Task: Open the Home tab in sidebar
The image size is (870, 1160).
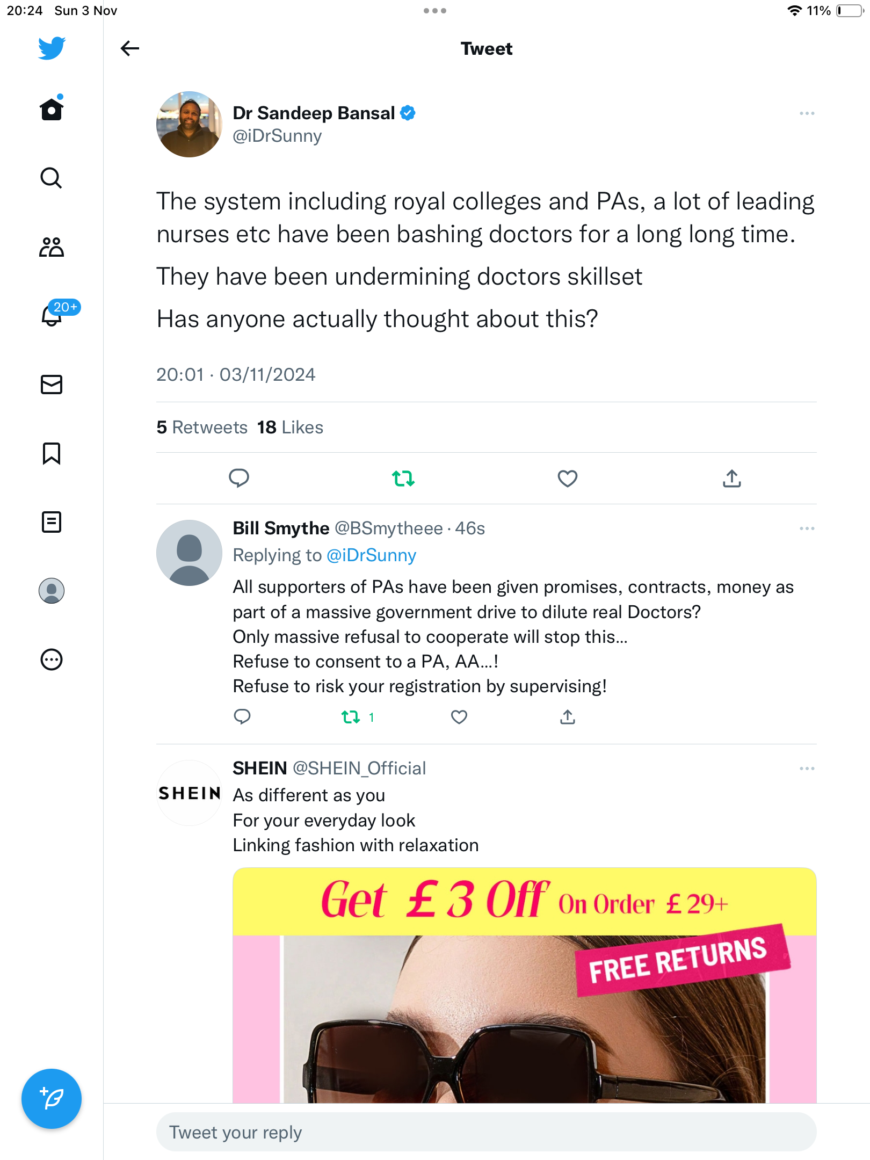Action: (52, 109)
